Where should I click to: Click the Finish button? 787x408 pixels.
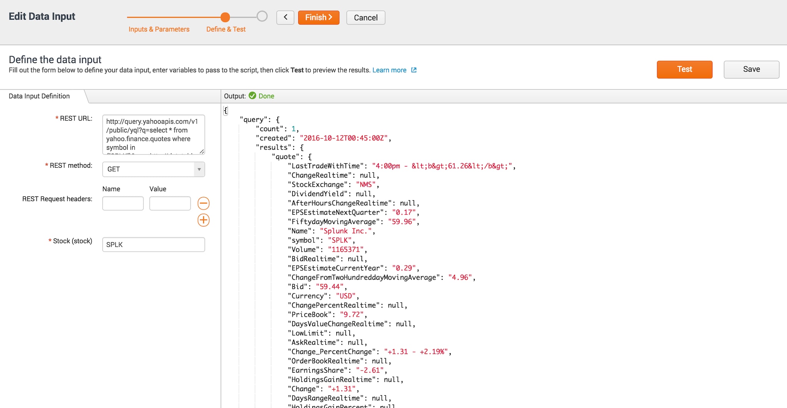(x=319, y=17)
